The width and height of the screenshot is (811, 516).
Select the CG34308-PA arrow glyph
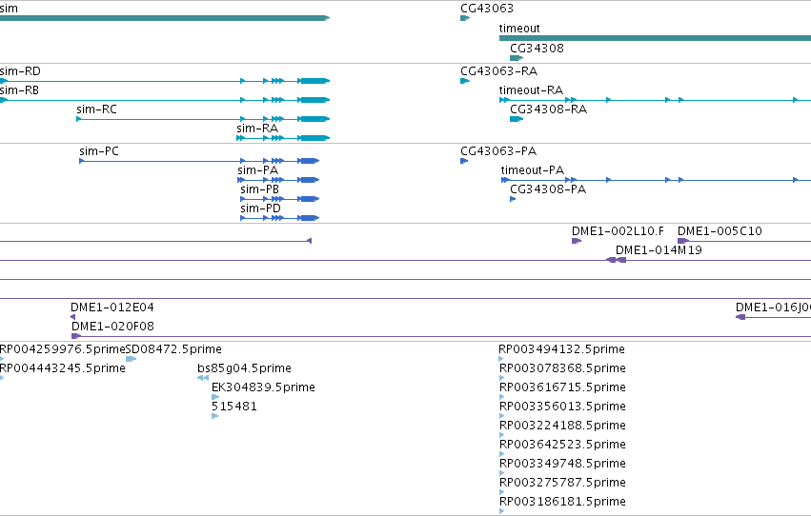[x=513, y=199]
